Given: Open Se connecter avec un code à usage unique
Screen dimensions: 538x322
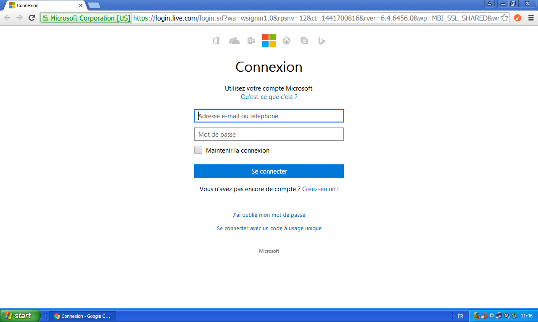Looking at the screenshot, I should (269, 229).
